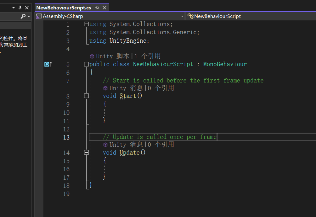Click the comment 'Start is called before the first frame update'
Screen dimensions: 316x217
point(183,81)
